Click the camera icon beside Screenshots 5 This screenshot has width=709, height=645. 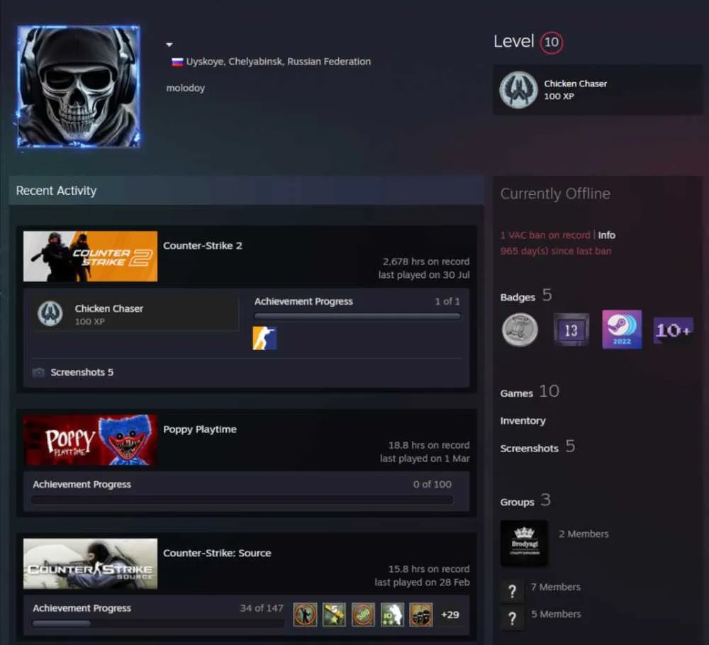(38, 372)
